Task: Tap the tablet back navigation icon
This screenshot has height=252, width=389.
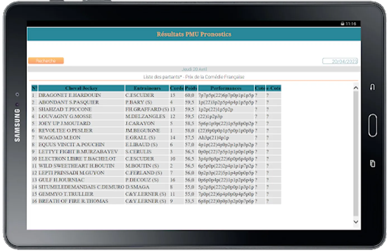Action: tap(372, 87)
